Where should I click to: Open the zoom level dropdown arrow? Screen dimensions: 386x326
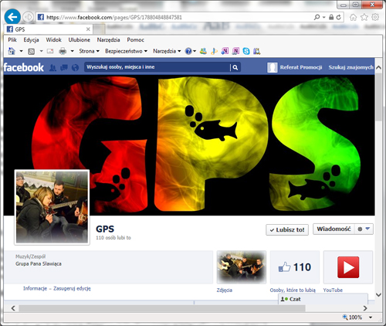click(x=371, y=318)
